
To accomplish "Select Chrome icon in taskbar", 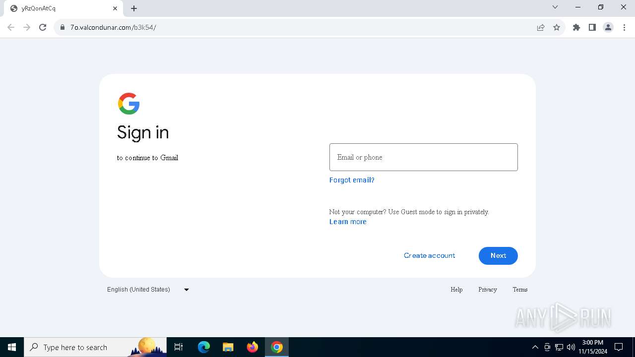I will [277, 347].
